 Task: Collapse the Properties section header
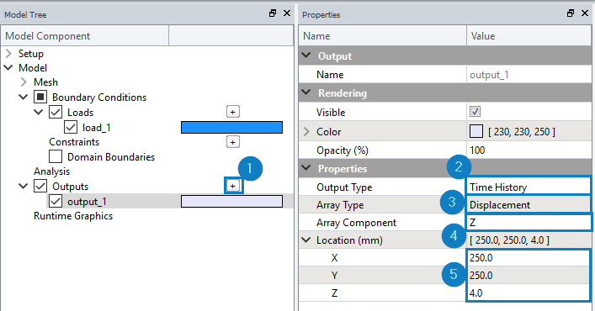click(306, 168)
